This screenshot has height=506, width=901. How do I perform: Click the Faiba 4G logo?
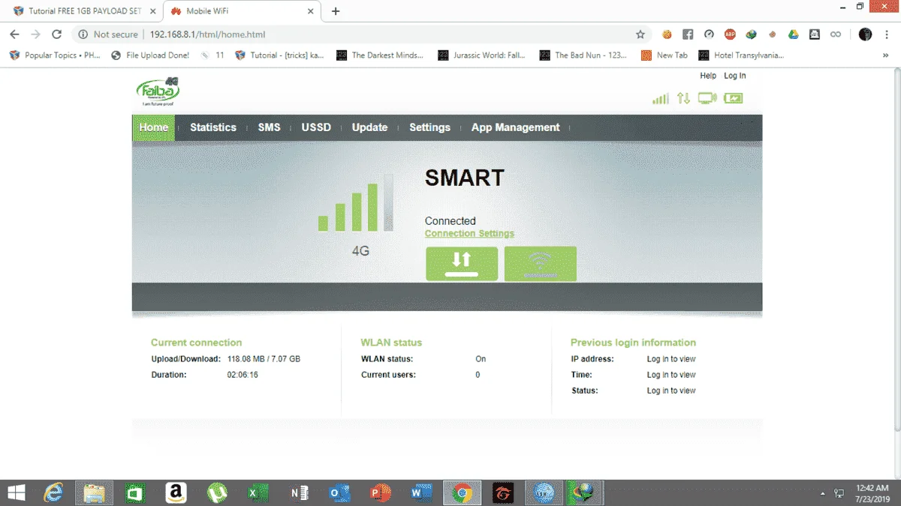coord(158,92)
